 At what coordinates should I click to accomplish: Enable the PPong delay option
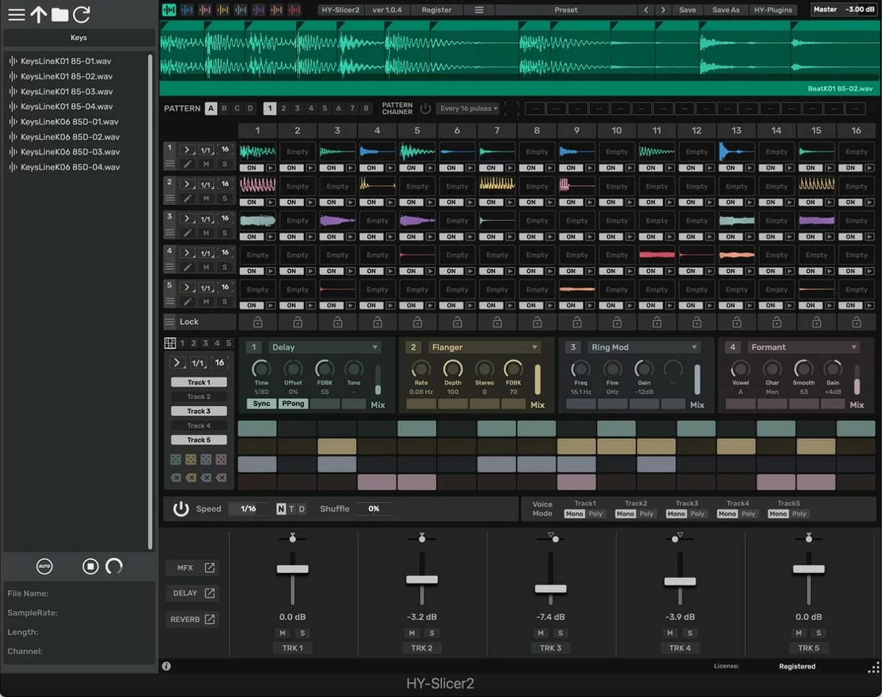point(293,404)
